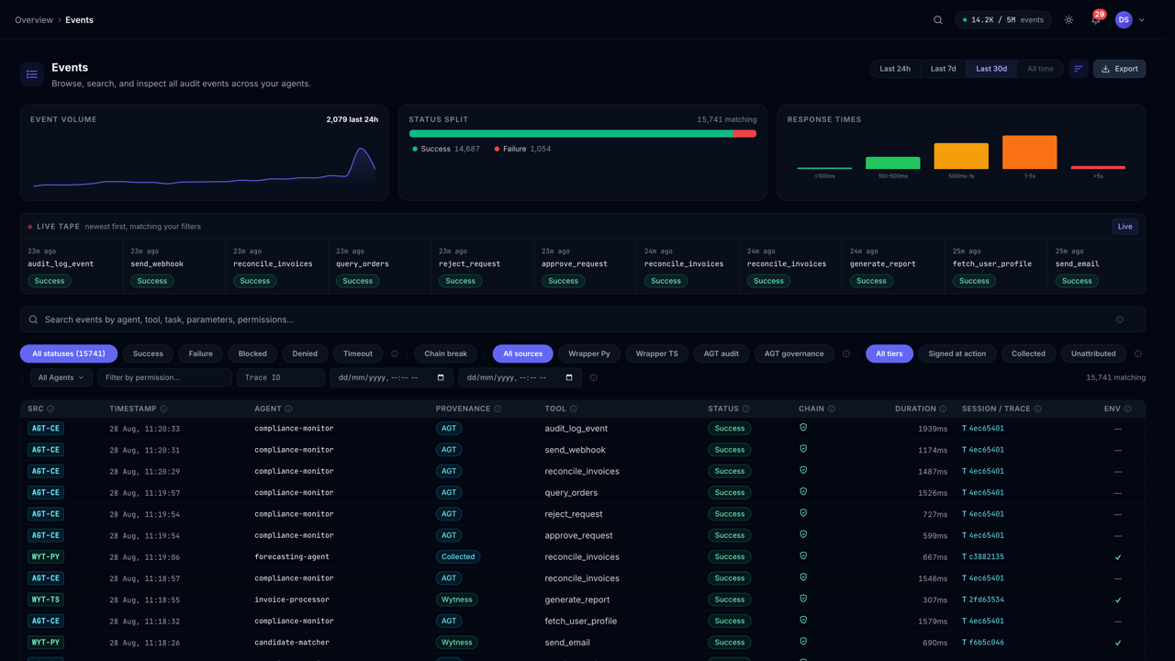Image resolution: width=1175 pixels, height=661 pixels.
Task: Open the second date-time picker field
Action: coord(520,377)
